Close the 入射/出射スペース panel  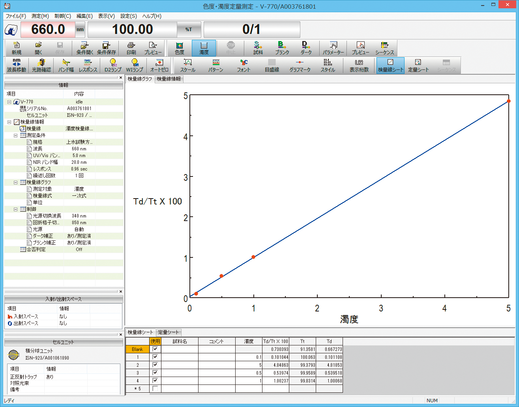(121, 292)
